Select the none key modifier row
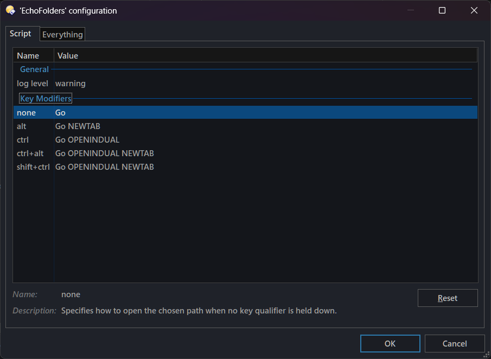Image resolution: width=491 pixels, height=359 pixels. pyautogui.click(x=26, y=113)
